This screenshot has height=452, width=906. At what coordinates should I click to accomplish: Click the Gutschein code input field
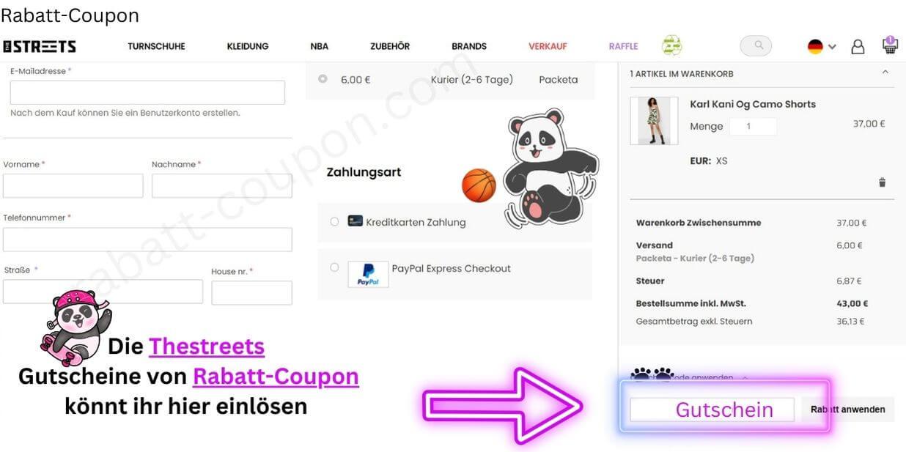[x=712, y=410]
